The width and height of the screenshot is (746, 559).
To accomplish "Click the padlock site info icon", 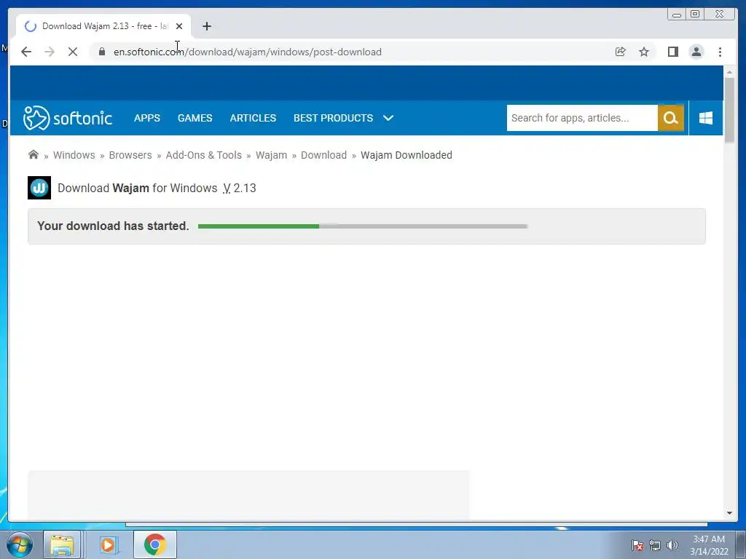I will tap(102, 52).
